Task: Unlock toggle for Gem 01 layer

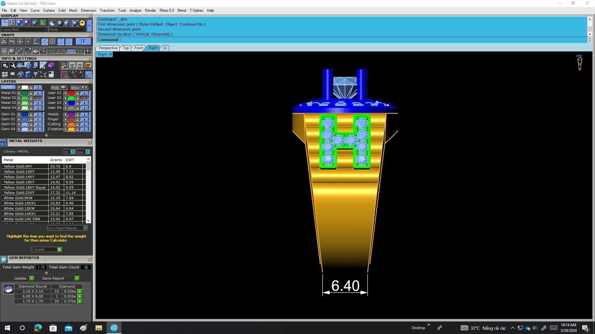Action: [x=31, y=114]
